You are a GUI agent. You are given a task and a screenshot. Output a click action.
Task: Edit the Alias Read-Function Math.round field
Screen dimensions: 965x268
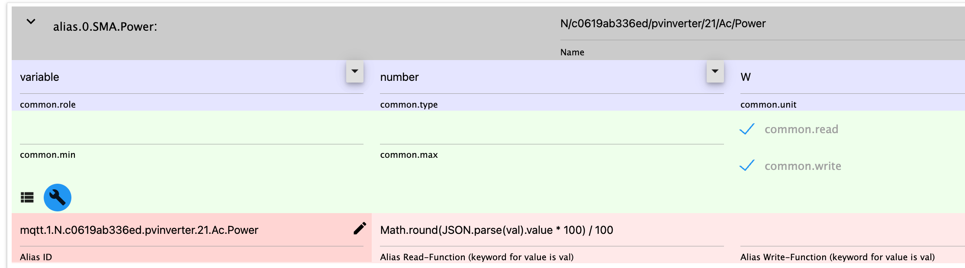[x=550, y=230]
